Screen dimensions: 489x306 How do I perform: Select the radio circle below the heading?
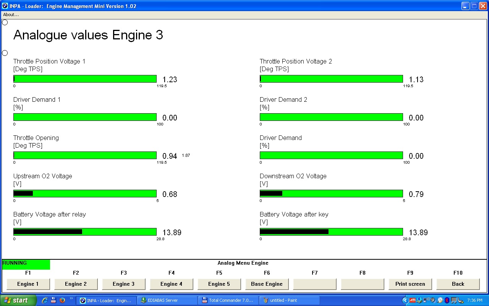(x=5, y=53)
